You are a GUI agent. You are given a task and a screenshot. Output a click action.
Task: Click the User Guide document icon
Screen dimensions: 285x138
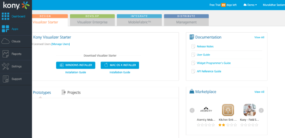click(193, 55)
